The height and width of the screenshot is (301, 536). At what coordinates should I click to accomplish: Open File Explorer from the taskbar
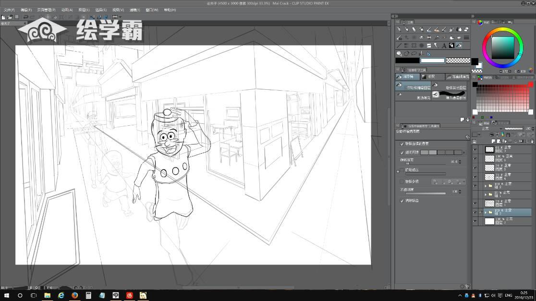[x=48, y=295]
